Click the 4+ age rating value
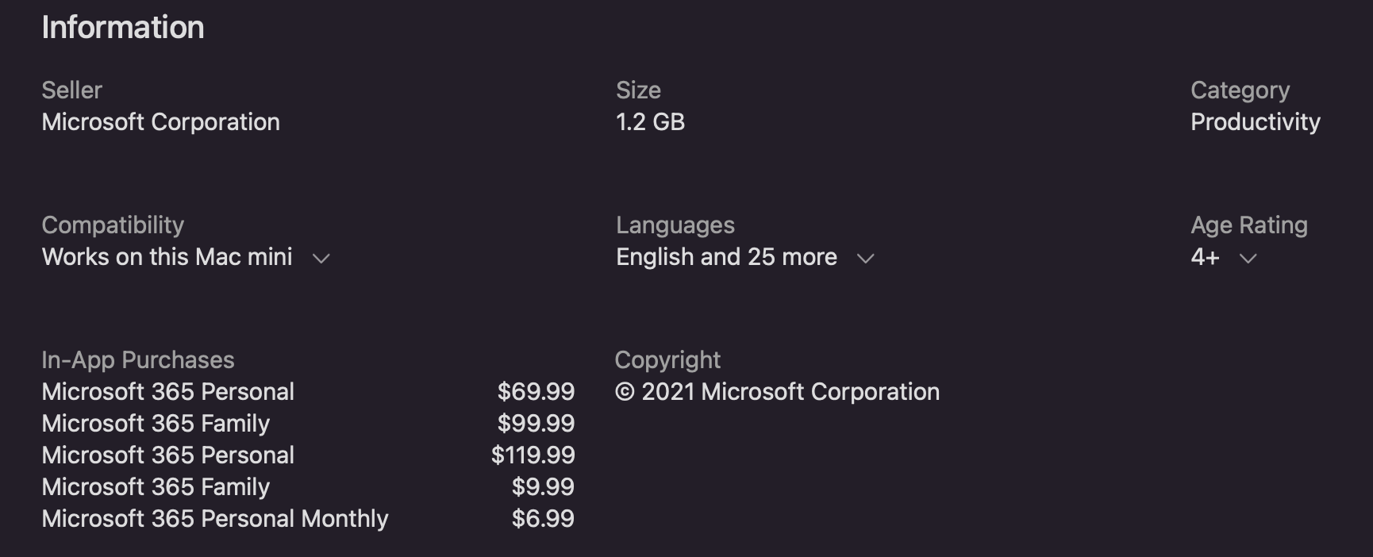1373x557 pixels. click(x=1205, y=257)
